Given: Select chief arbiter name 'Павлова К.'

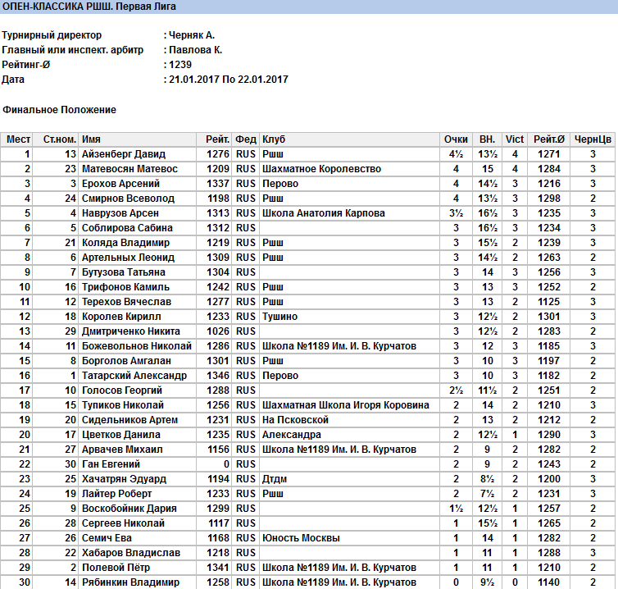Looking at the screenshot, I should [x=196, y=50].
